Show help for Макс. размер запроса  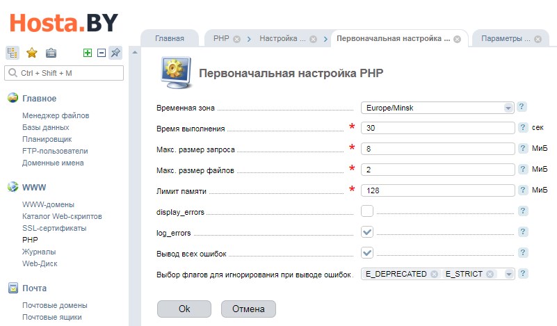point(522,149)
